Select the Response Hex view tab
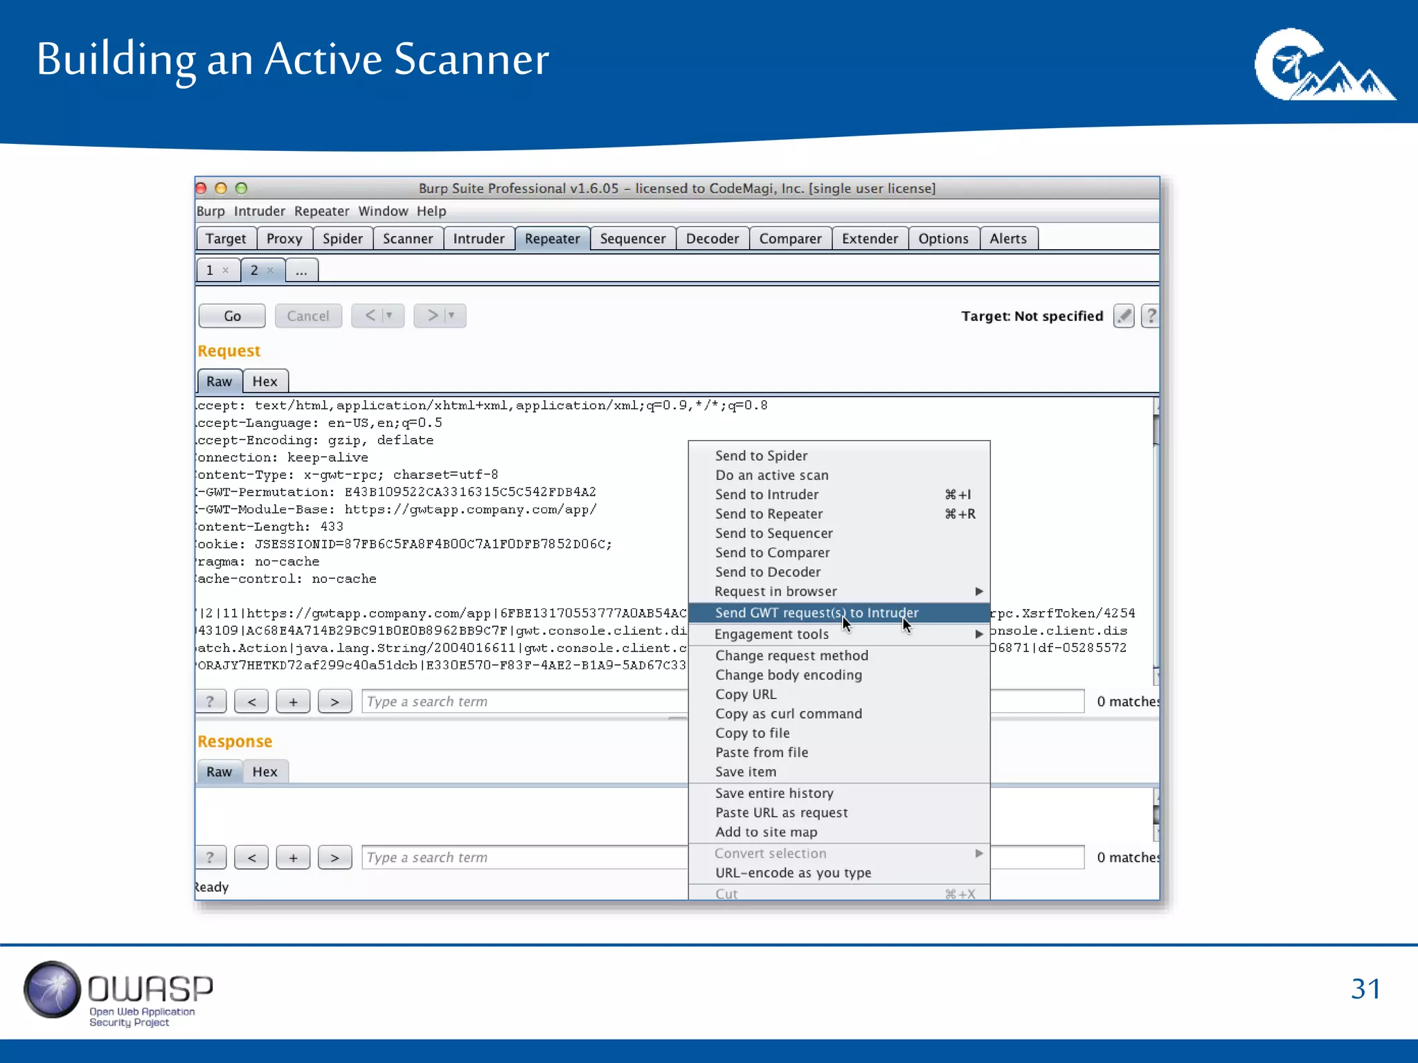Screen dimensions: 1418x1063 tap(265, 772)
